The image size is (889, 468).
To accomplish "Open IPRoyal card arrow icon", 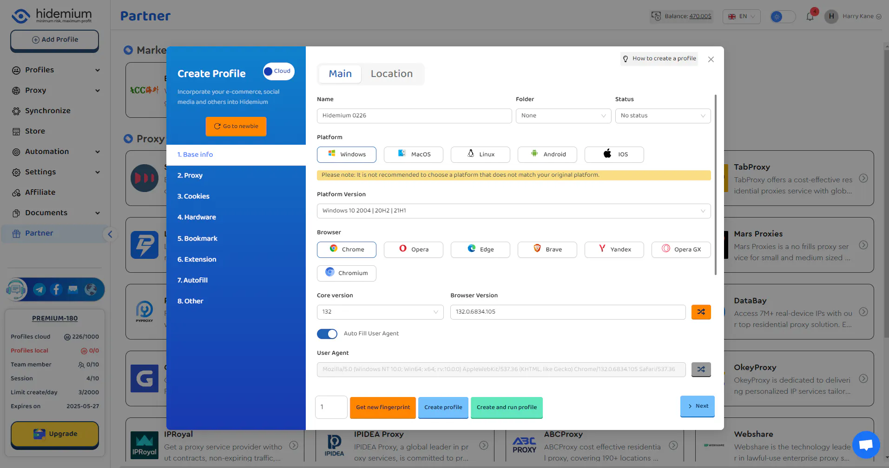I will [294, 445].
